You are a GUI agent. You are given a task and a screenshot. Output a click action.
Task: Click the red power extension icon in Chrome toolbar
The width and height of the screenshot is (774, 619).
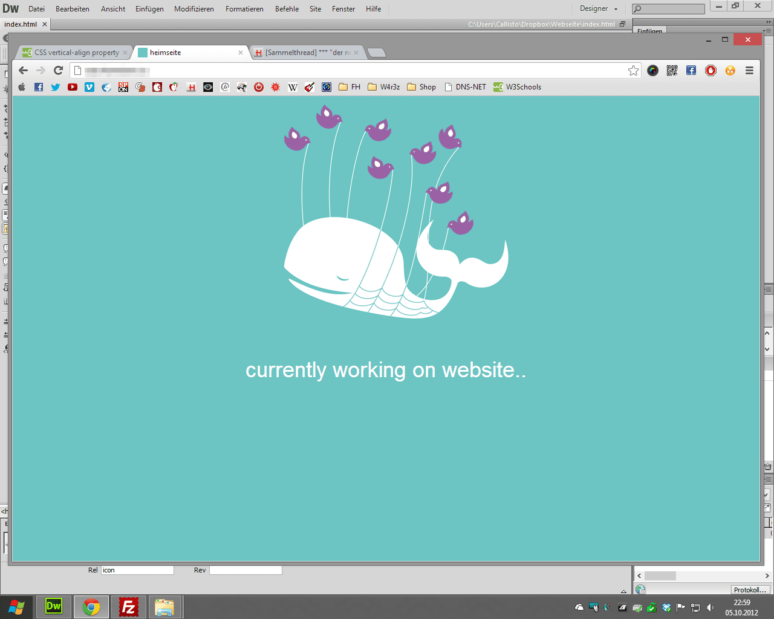711,71
